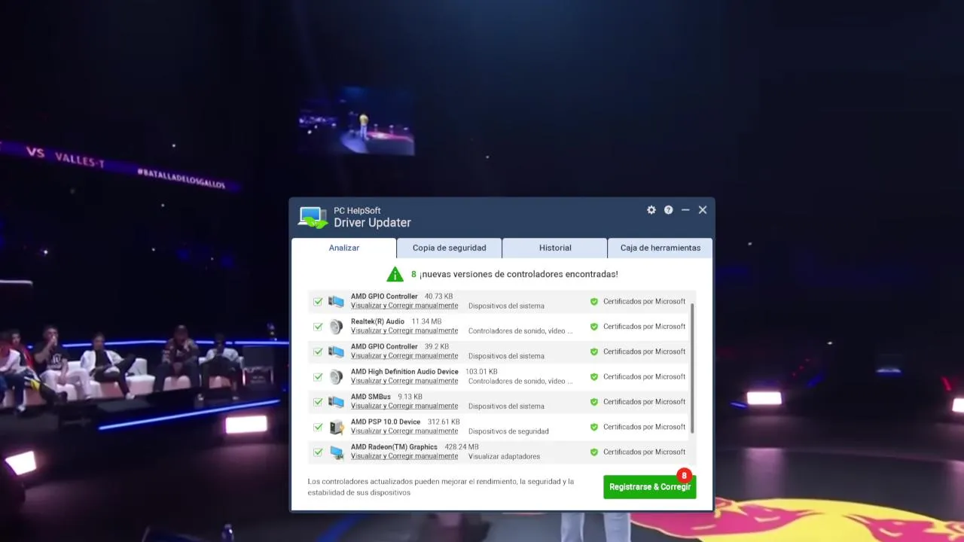Click 'Certificados por Microsoft' in the AMD Radeon(TM) row
This screenshot has height=542, width=964.
click(644, 452)
